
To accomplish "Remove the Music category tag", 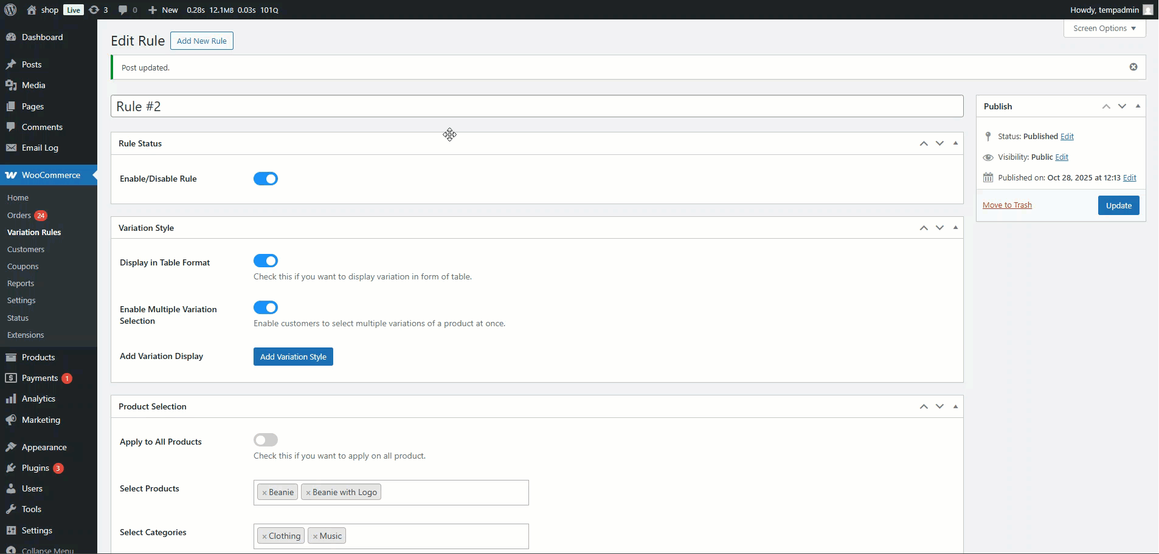I will 315,536.
